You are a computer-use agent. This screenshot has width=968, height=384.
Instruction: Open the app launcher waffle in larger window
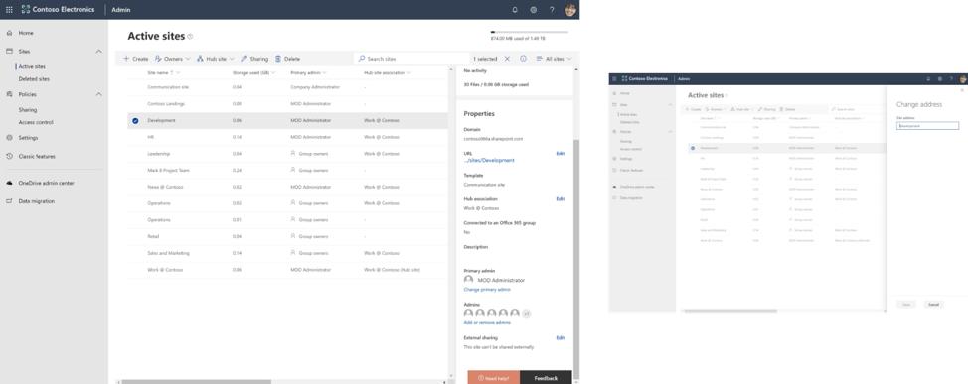pos(9,10)
